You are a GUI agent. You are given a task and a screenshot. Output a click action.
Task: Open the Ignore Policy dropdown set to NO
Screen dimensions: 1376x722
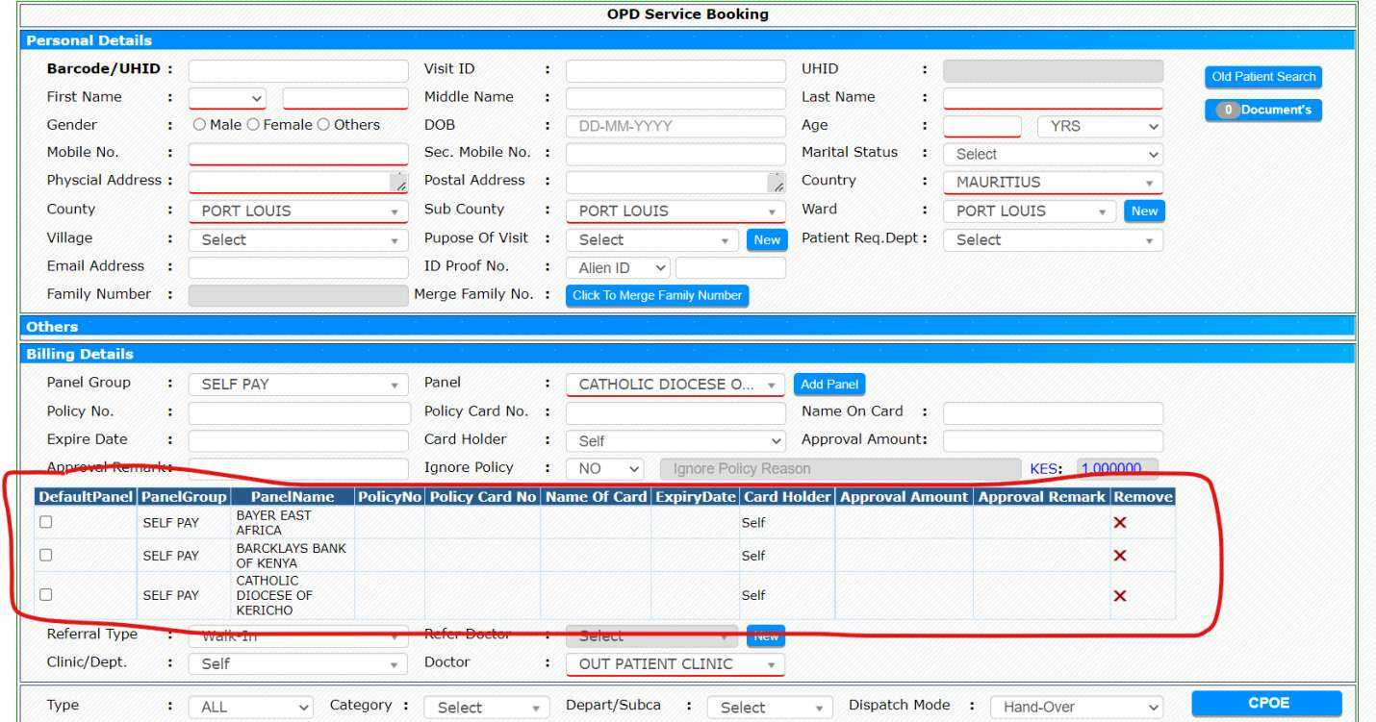(x=605, y=467)
